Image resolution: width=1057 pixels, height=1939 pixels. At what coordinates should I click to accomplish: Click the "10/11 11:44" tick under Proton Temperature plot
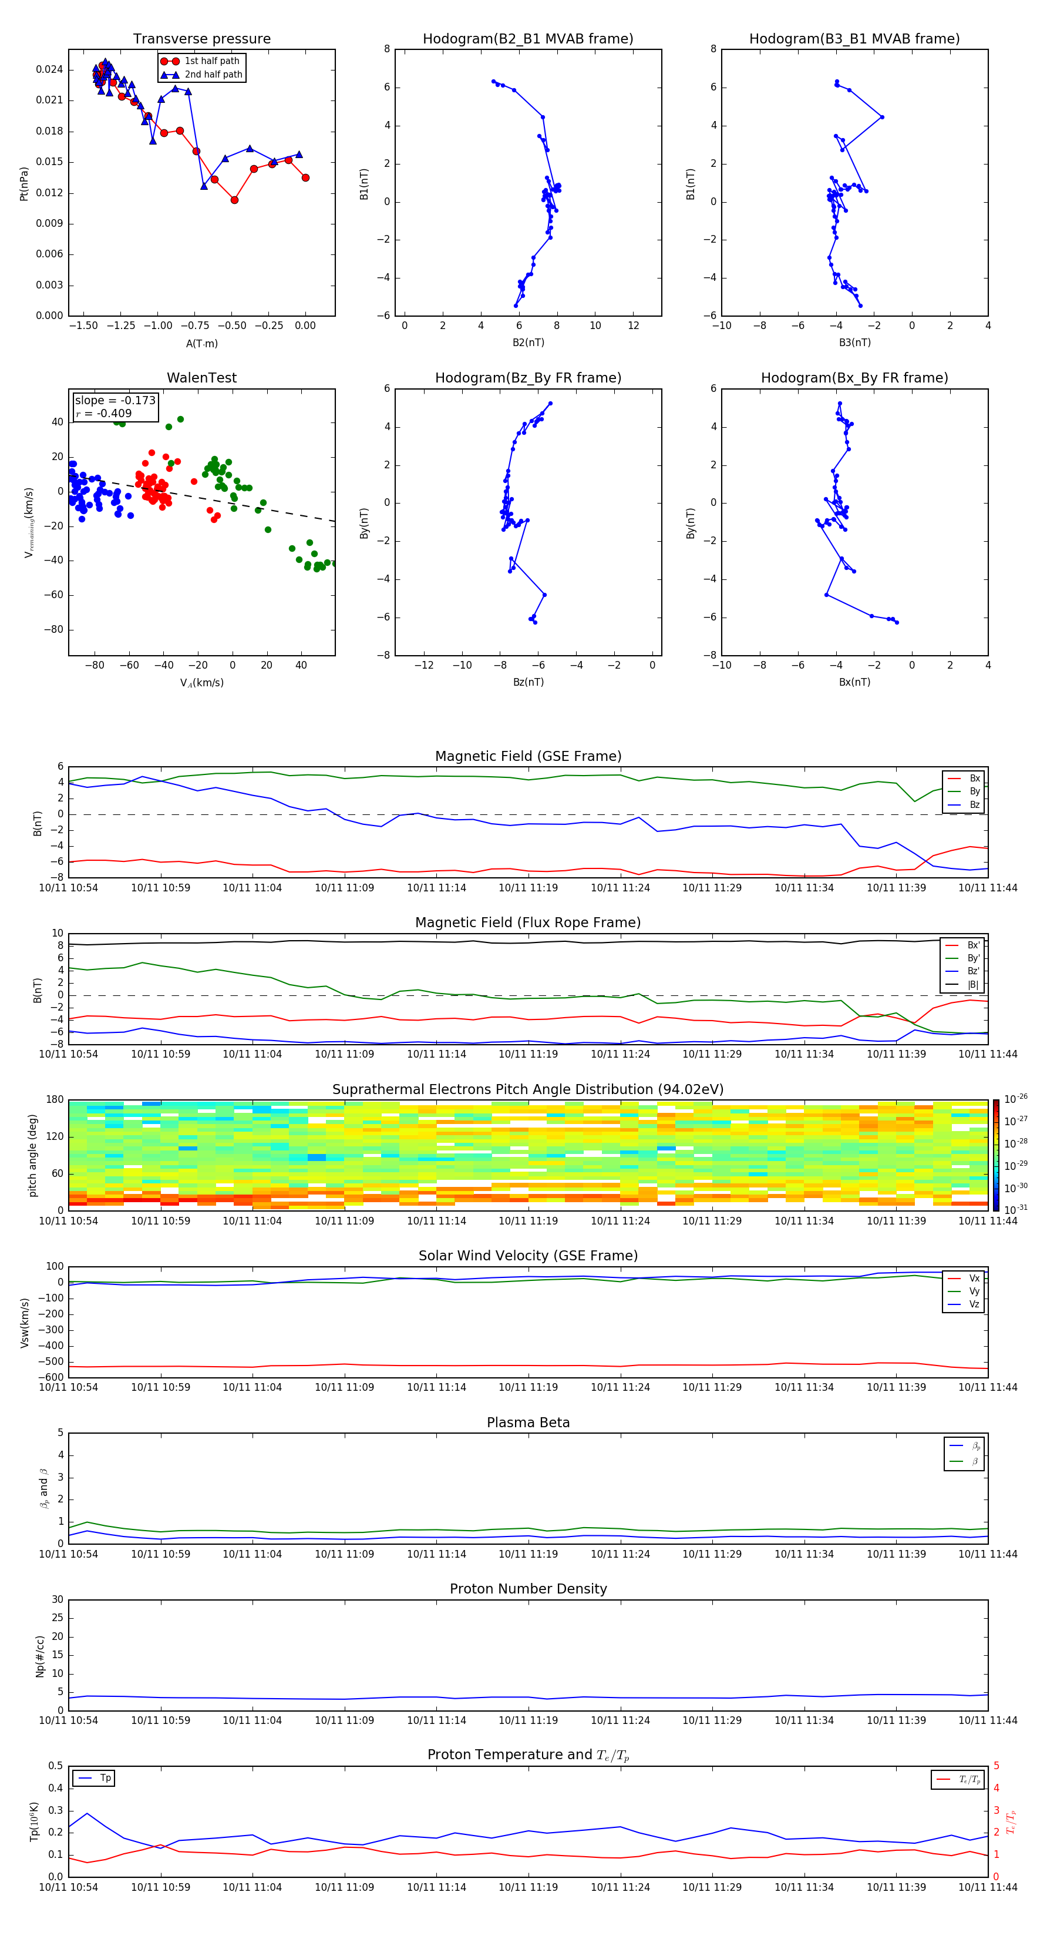(x=987, y=1887)
